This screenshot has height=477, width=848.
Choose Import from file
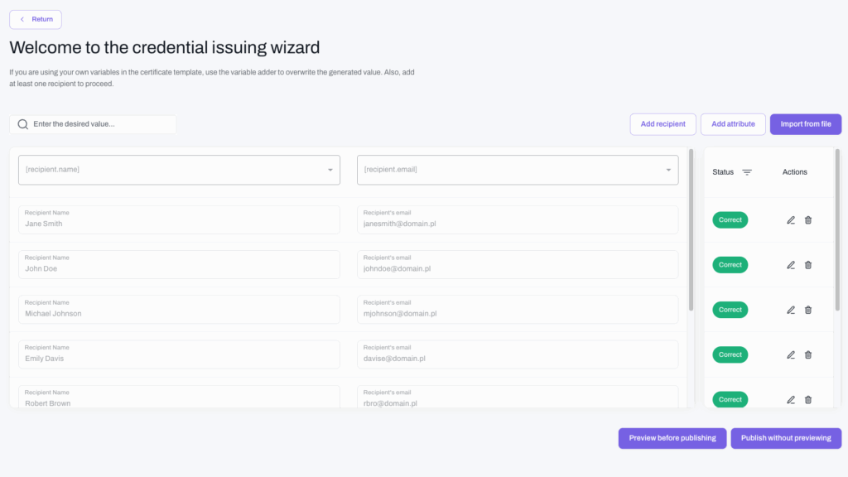click(x=806, y=124)
